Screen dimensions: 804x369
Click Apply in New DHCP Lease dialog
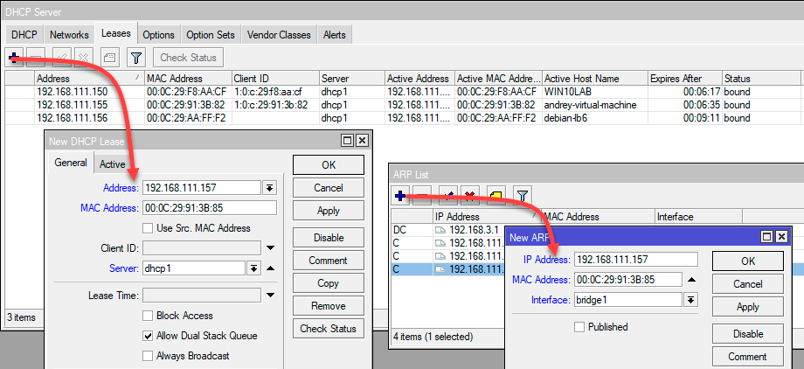pyautogui.click(x=329, y=211)
